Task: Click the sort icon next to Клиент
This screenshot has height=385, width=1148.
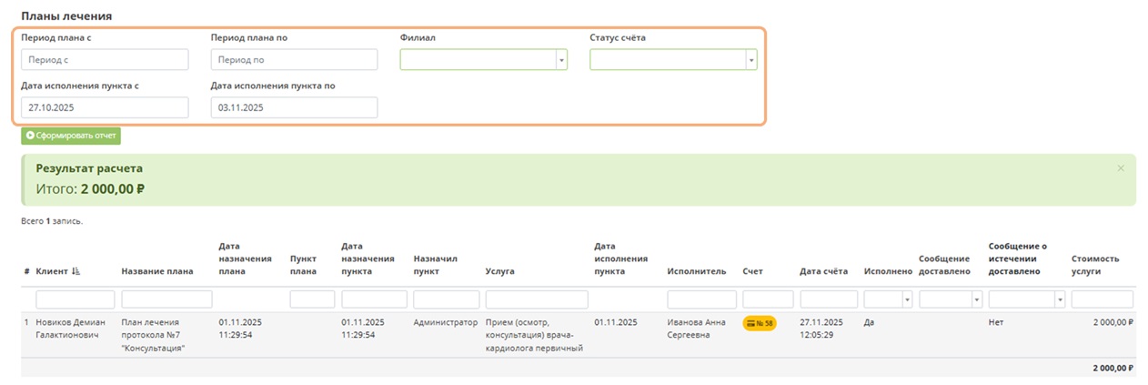Action: click(x=76, y=271)
